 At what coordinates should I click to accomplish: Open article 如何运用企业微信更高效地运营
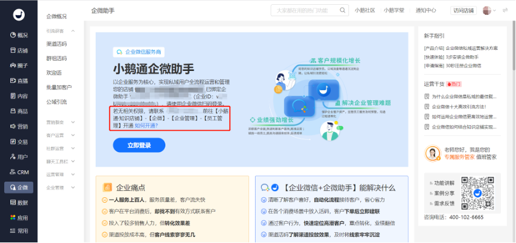pos(464,117)
